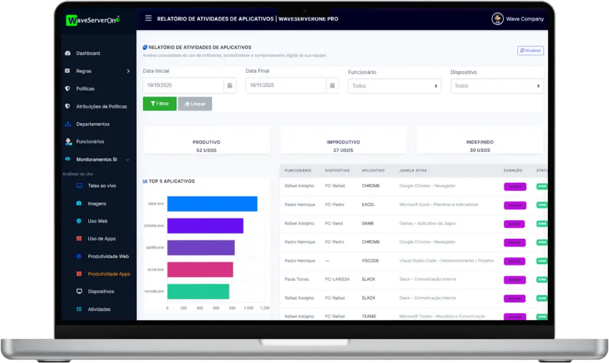This screenshot has width=609, height=363.
Task: Go to Produtividade Apps menu item
Action: pos(109,274)
